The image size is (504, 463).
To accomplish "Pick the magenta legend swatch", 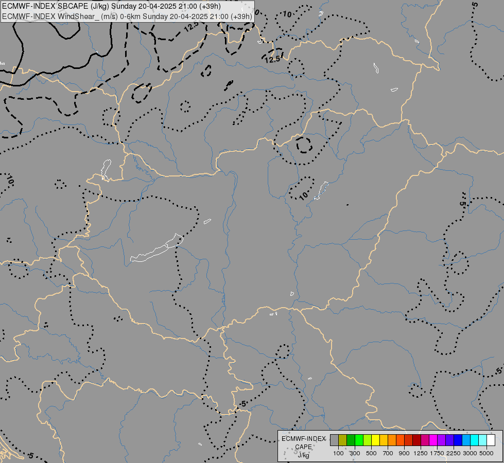I will (433, 440).
